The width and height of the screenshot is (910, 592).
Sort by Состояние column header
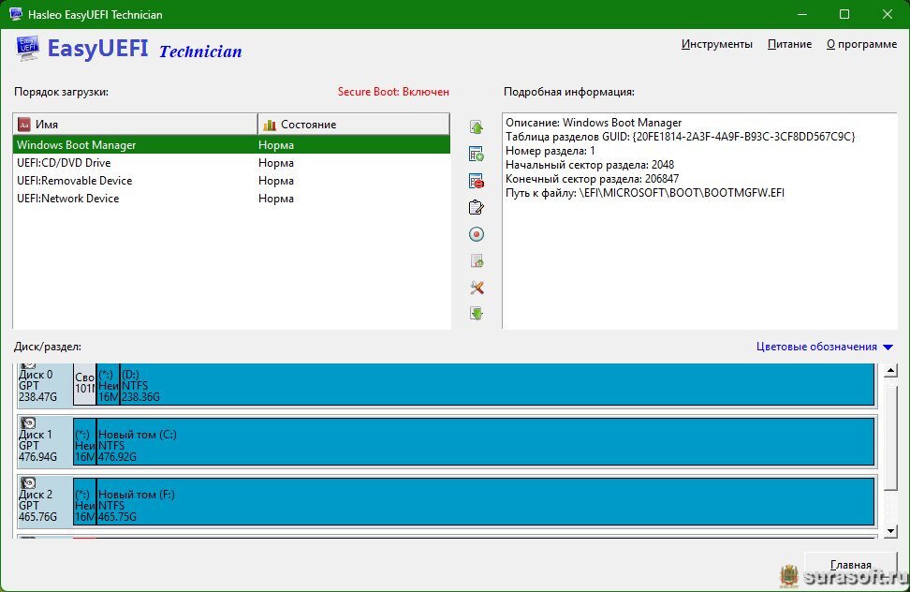pyautogui.click(x=354, y=125)
